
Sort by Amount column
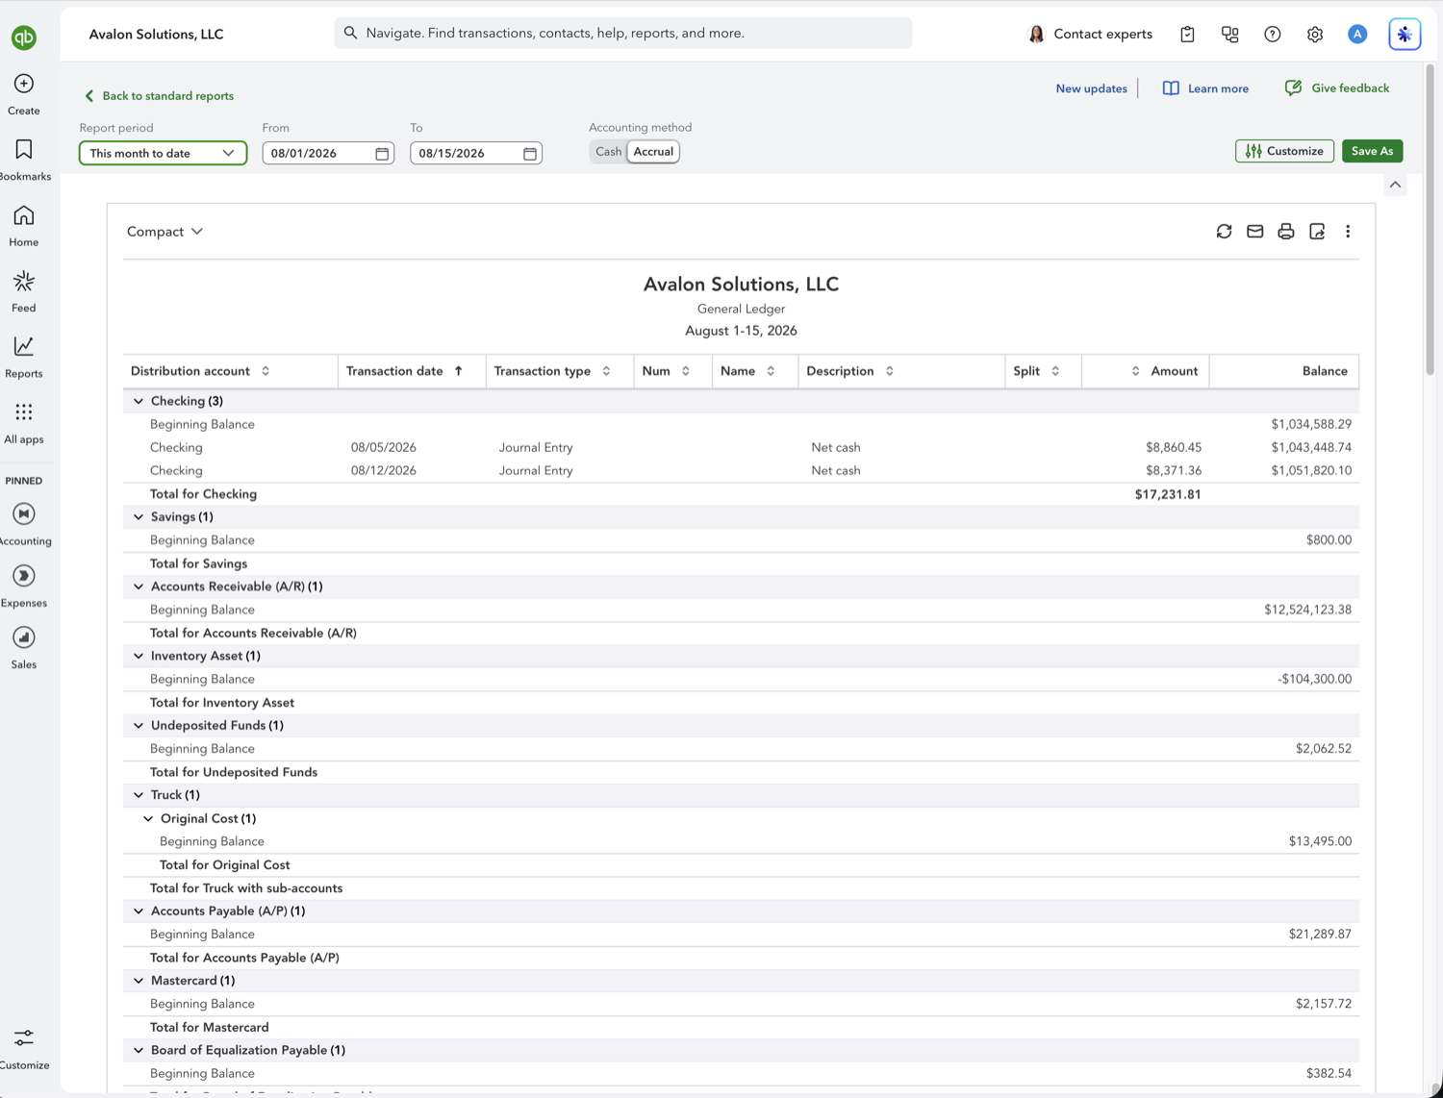[1135, 371]
